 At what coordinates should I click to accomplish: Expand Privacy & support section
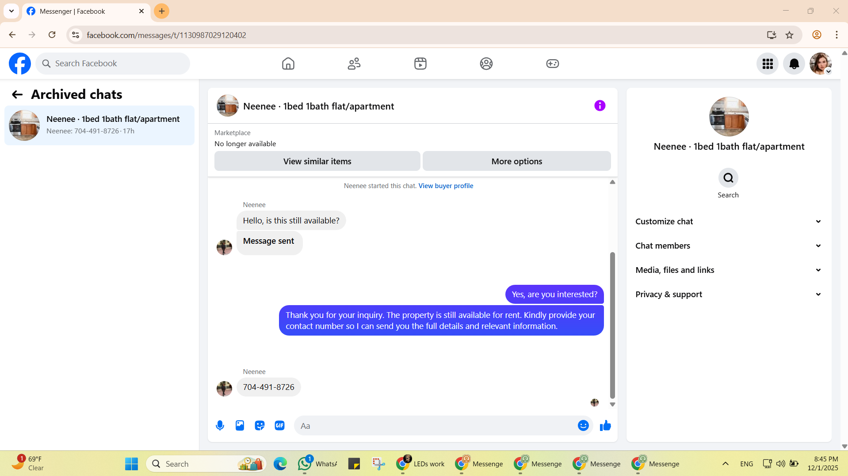tap(729, 295)
